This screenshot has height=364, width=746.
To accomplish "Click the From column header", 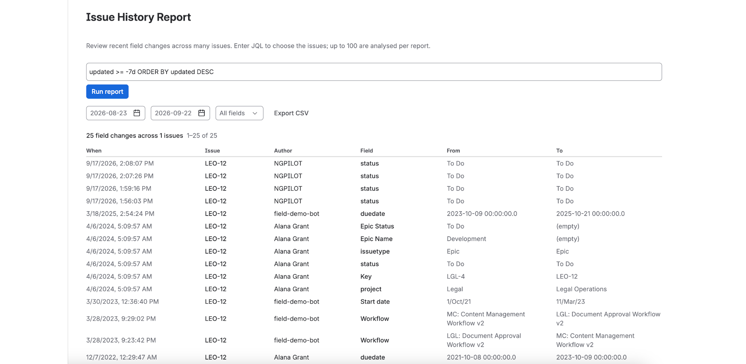I will (x=453, y=151).
